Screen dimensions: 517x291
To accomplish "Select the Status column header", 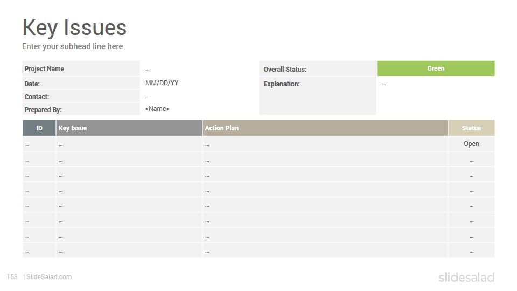I will click(471, 128).
